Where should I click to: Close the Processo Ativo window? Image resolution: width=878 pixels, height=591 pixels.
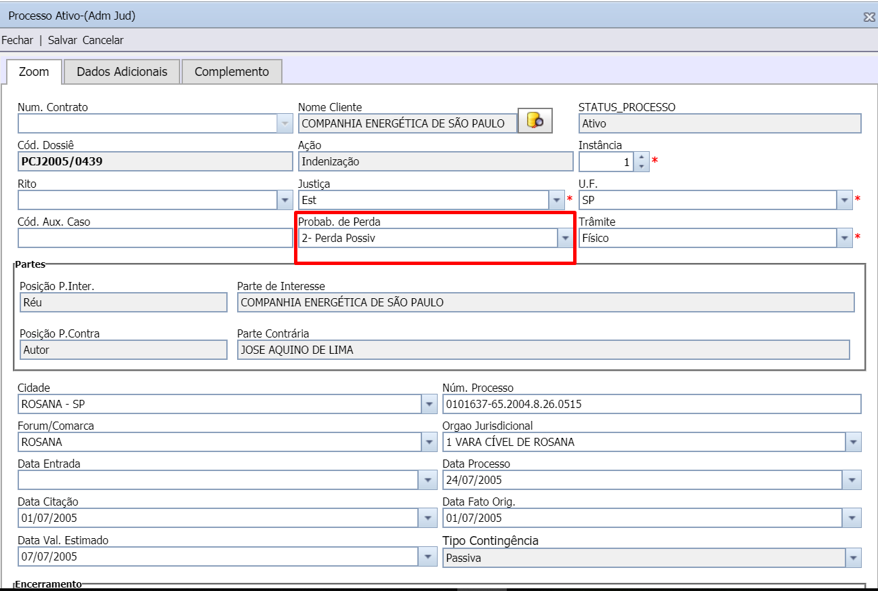(869, 18)
